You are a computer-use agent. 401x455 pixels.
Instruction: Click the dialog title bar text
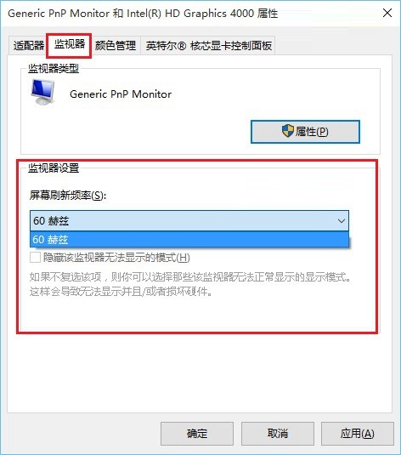tap(143, 14)
